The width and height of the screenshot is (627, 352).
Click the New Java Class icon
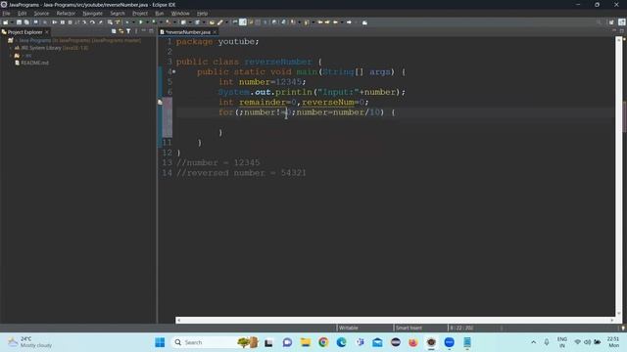(x=197, y=22)
